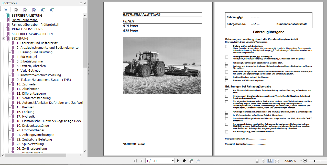This screenshot has height=165, width=327.
Task: Open '4. Rückspiegel' bookmark
Action: coord(27,57)
